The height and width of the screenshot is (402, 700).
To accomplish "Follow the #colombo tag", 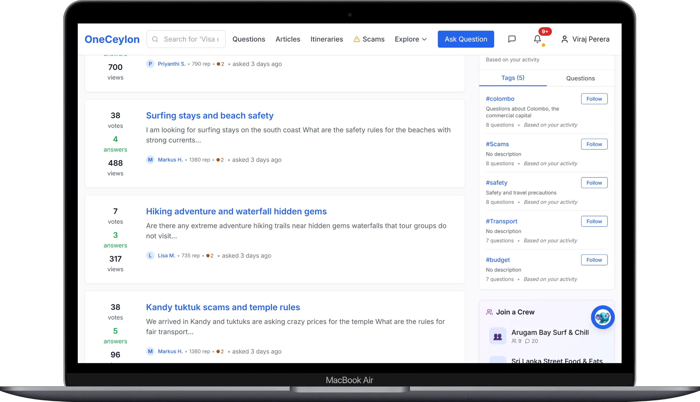I will click(x=594, y=99).
